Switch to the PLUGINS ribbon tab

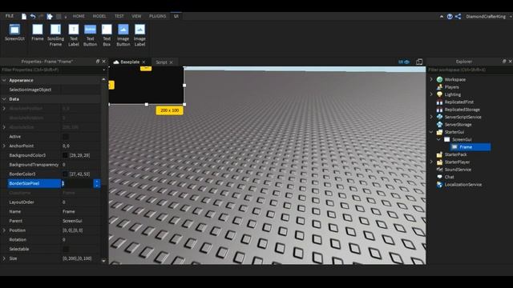pos(157,16)
